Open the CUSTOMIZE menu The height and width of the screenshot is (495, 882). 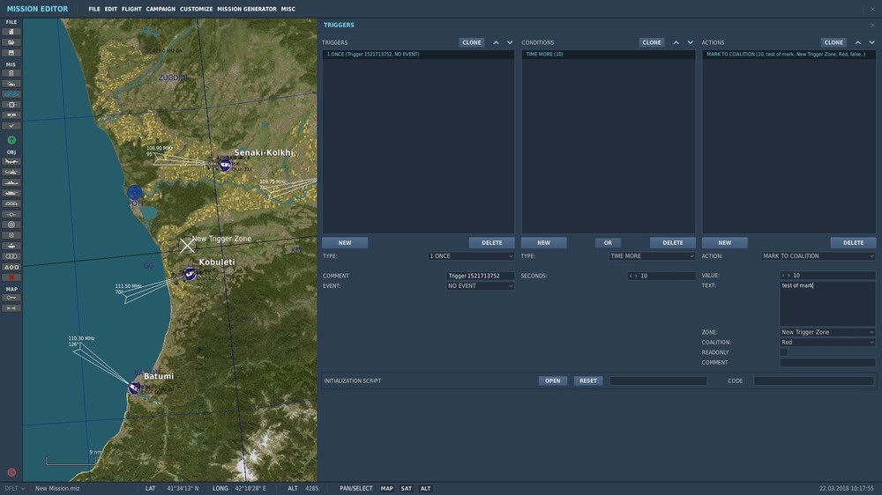pos(197,9)
